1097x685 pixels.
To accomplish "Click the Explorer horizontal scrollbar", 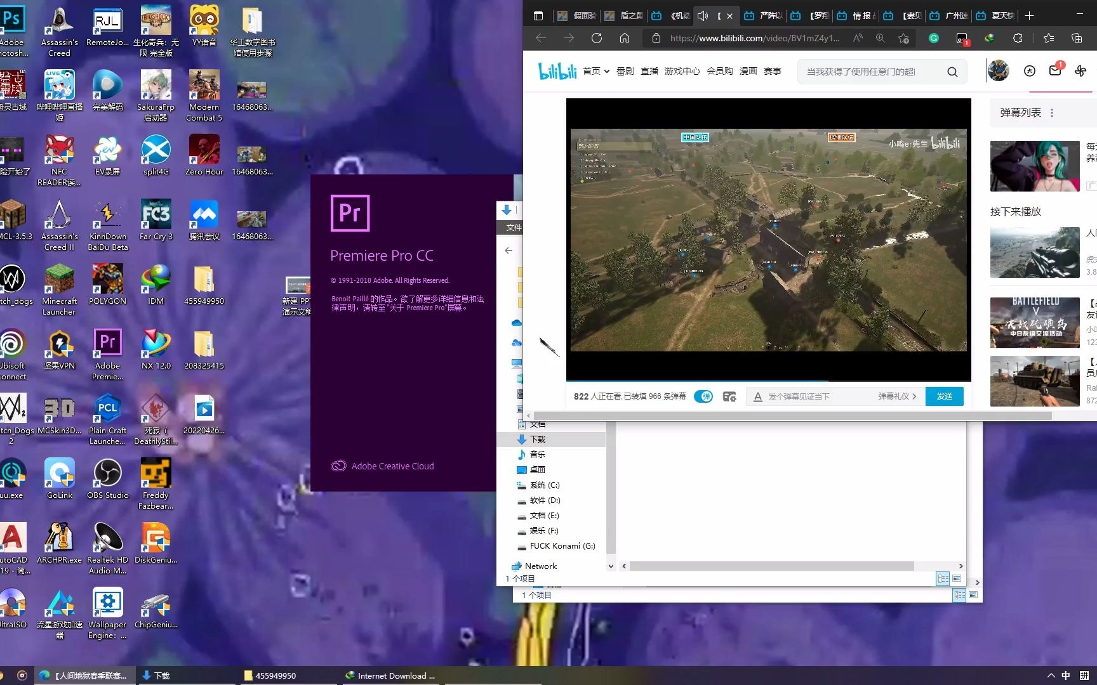I will click(x=771, y=566).
